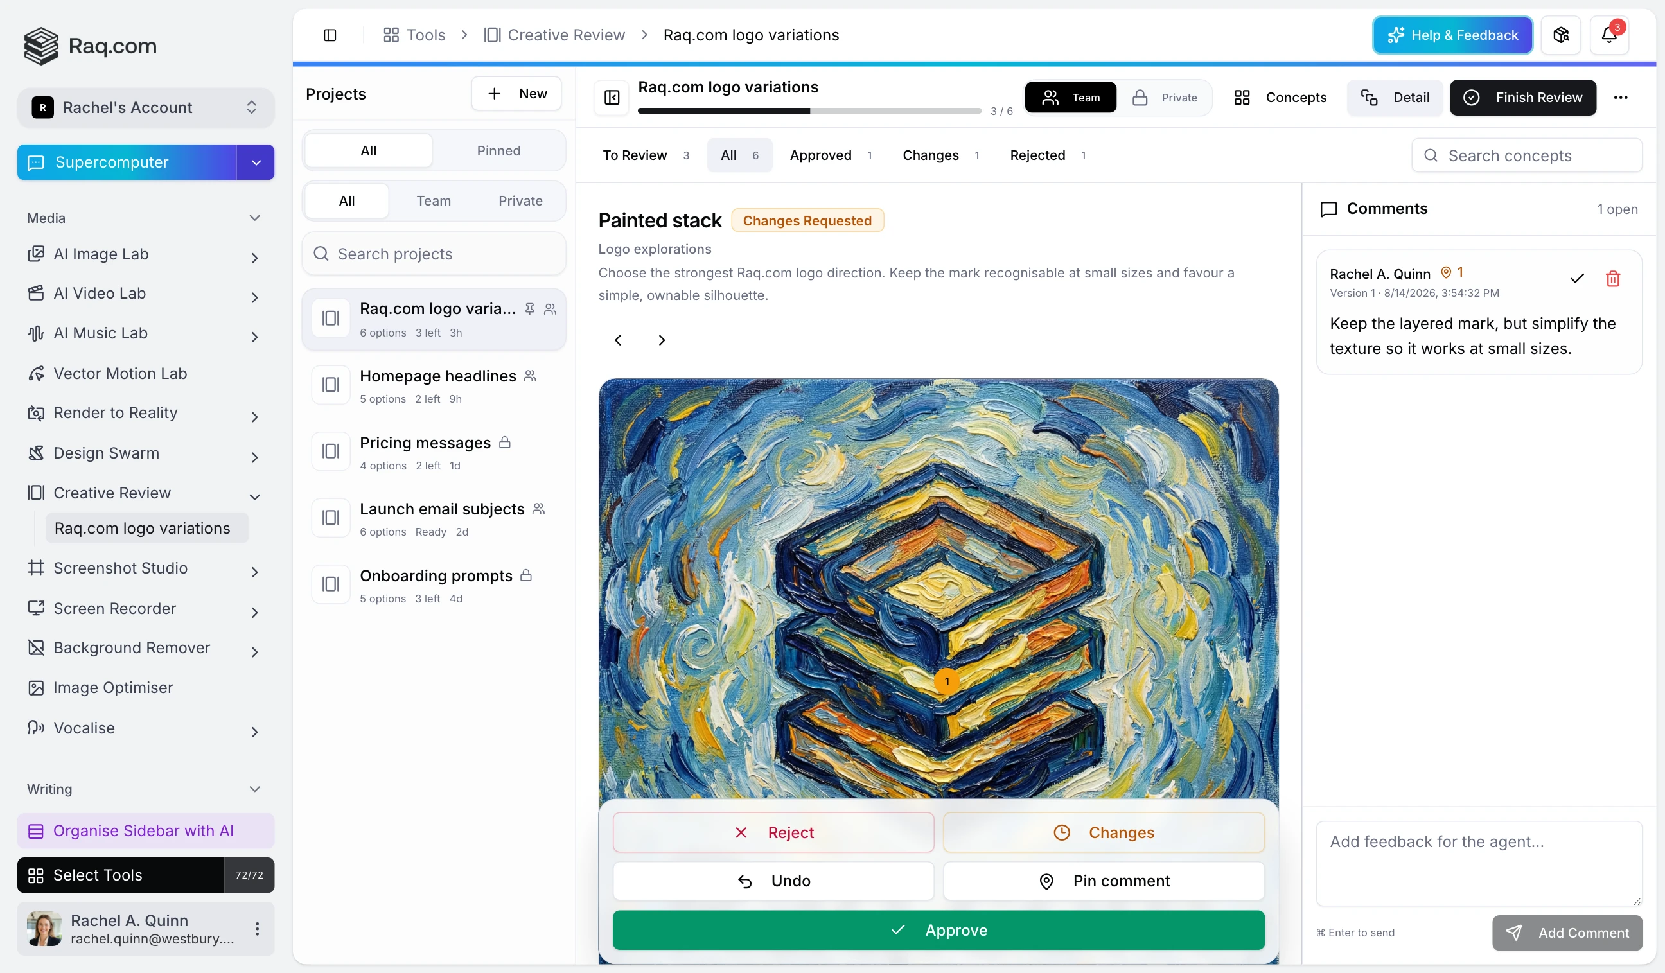The width and height of the screenshot is (1665, 973).
Task: Switch review visibility to Private
Action: click(x=1165, y=98)
